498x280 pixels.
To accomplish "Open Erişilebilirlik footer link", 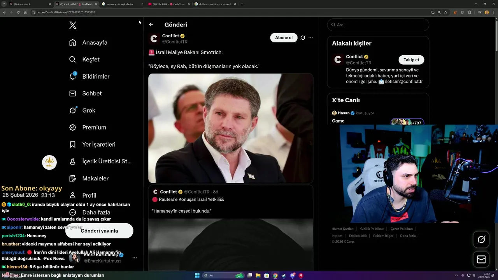I will (358, 236).
